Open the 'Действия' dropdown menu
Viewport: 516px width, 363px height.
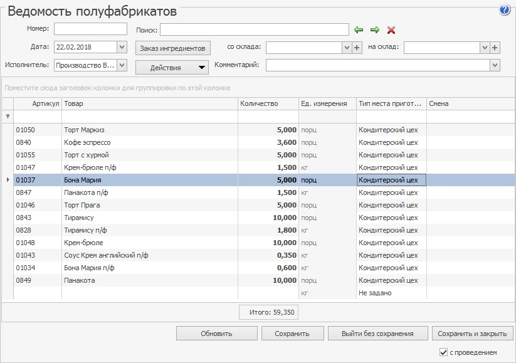click(x=201, y=68)
